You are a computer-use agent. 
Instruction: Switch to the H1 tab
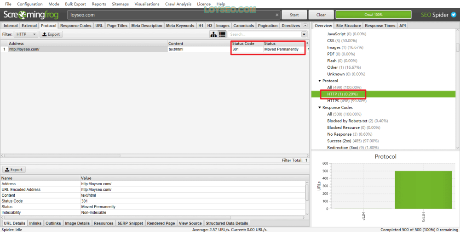[x=201, y=26]
